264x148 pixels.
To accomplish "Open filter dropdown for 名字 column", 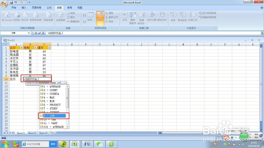I will tap(21, 48).
